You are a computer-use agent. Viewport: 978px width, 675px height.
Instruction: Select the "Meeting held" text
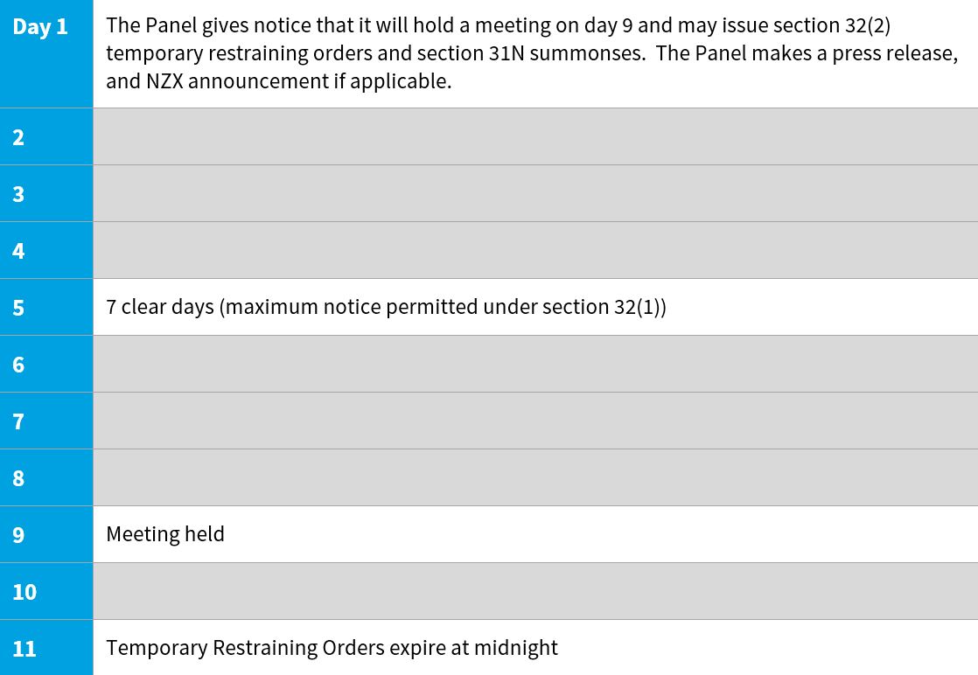click(165, 534)
